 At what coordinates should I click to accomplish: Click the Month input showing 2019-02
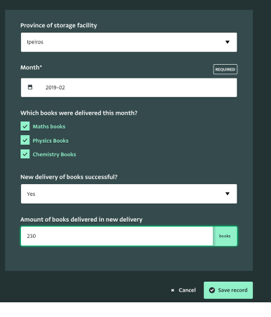pyautogui.click(x=129, y=87)
